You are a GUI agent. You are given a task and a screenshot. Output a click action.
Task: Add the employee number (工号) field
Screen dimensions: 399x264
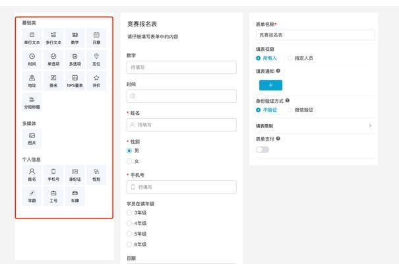(53, 196)
